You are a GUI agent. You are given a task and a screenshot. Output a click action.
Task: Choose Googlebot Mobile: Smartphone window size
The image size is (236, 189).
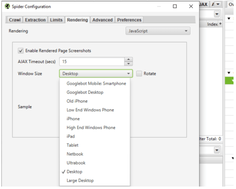(x=96, y=84)
